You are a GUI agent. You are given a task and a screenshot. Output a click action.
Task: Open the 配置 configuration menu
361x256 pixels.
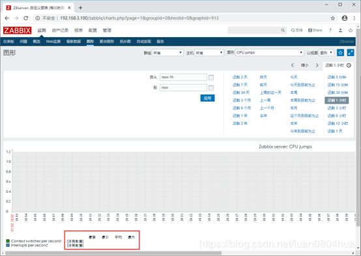(x=93, y=30)
